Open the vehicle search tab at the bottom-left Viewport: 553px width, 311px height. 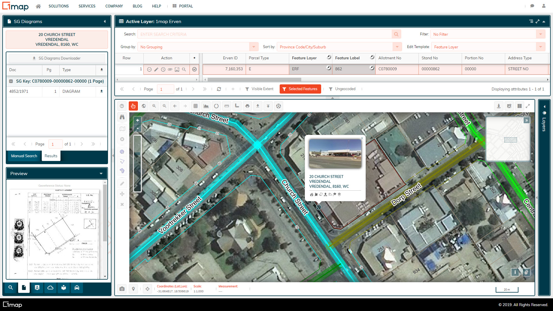tap(77, 288)
